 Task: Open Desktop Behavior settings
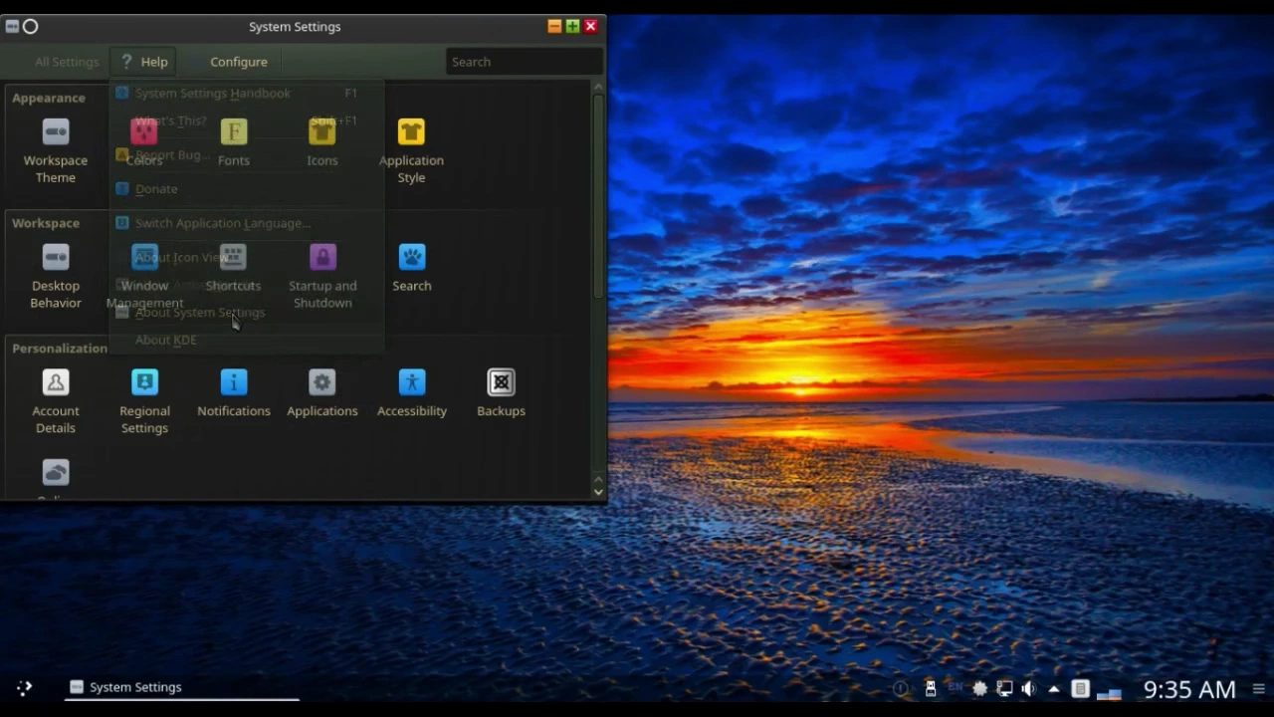pos(56,276)
